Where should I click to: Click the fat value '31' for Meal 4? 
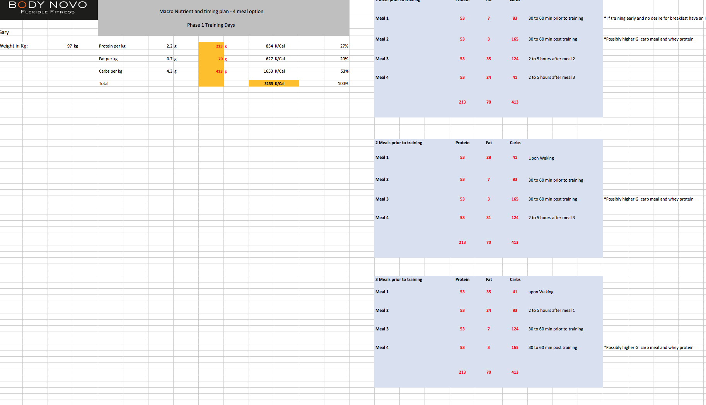click(489, 218)
